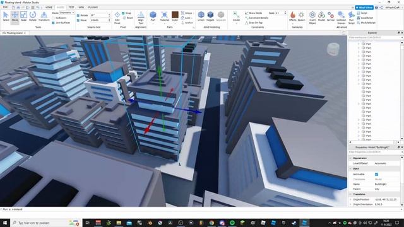The height and width of the screenshot is (227, 404).
Task: Open the FILE menu
Action: point(5,7)
